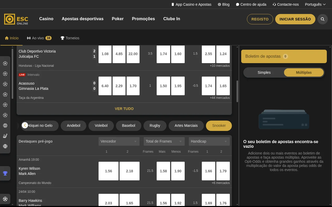Pick Menos 1.90 in Wilson-Allen frames
This screenshot has width=332, height=207.
pyautogui.click(x=178, y=171)
